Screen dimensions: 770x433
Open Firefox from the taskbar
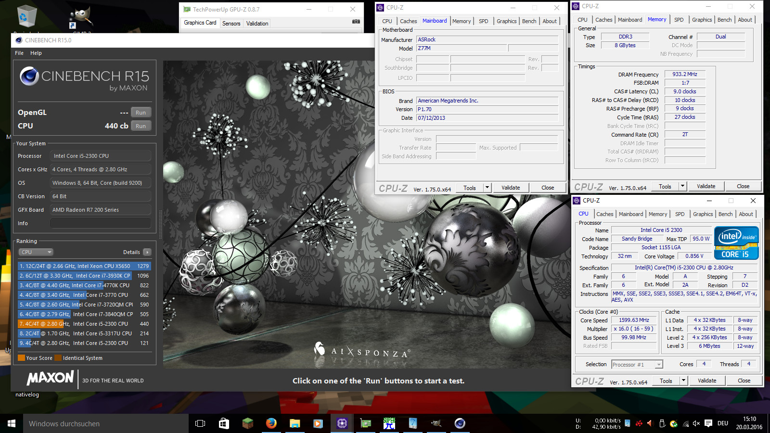pyautogui.click(x=271, y=423)
